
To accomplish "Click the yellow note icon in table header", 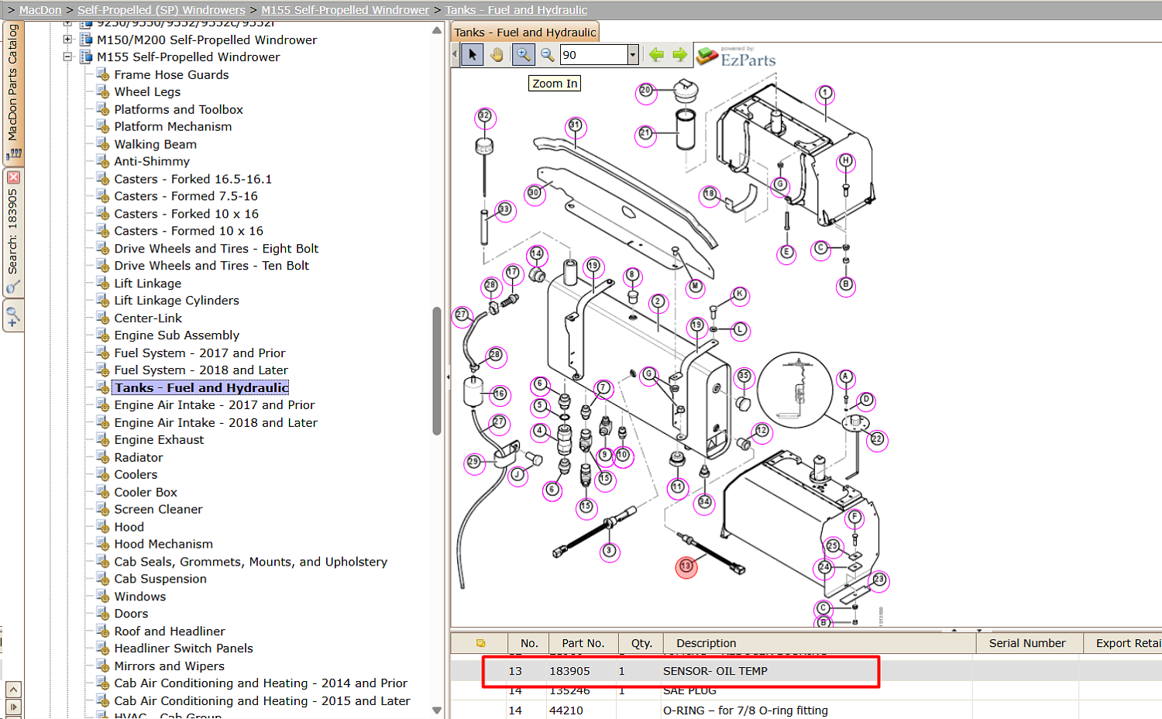I will pos(480,643).
